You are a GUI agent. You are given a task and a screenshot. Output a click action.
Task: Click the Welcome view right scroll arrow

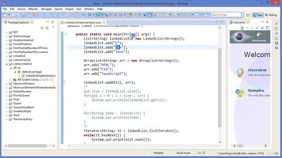pyautogui.click(x=265, y=146)
